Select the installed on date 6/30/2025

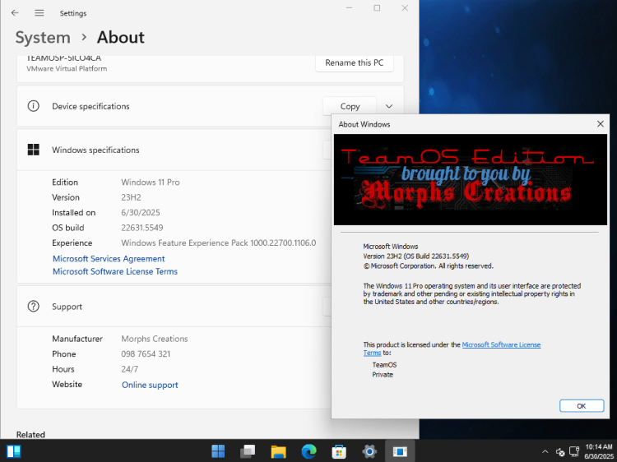[x=141, y=213]
